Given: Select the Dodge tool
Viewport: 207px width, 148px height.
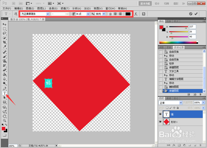Looking at the screenshot, I should [x=4, y=83].
